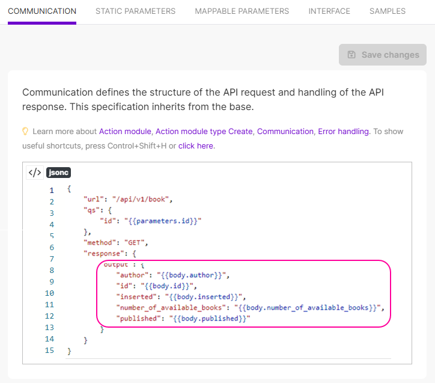Follow the Action module type Create link

click(x=204, y=131)
